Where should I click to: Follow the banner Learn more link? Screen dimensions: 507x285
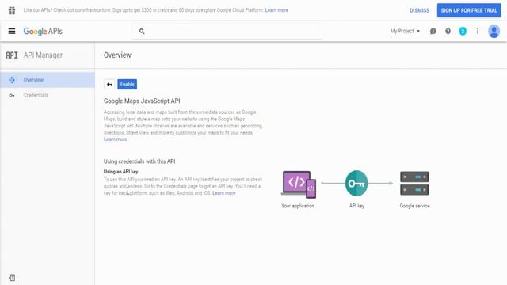click(276, 10)
